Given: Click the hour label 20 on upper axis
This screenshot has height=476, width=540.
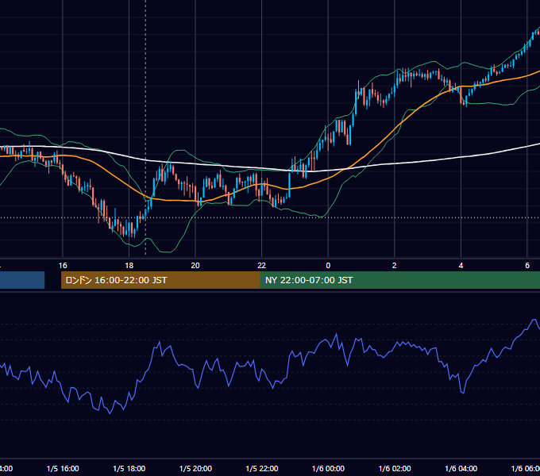Looking at the screenshot, I should tap(195, 266).
